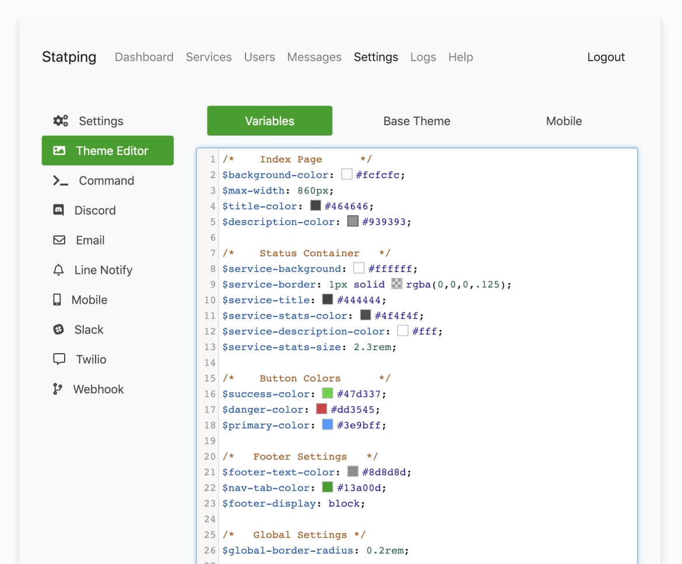Navigate to the Logs page
This screenshot has width=682, height=564.
423,57
